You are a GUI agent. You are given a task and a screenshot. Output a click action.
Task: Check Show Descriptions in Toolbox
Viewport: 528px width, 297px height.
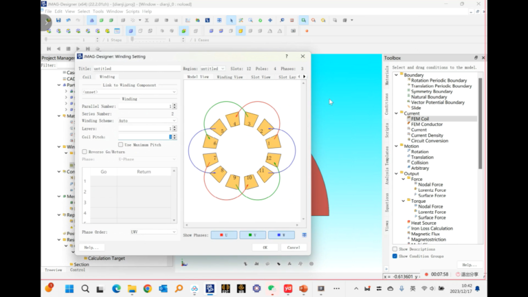(x=395, y=249)
